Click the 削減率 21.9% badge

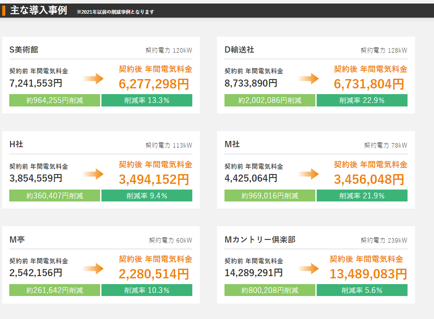(362, 196)
